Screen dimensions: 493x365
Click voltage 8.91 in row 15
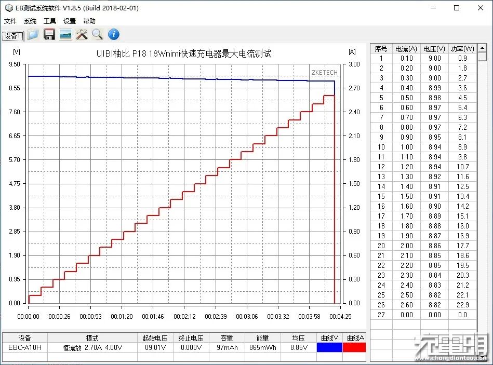click(x=434, y=196)
